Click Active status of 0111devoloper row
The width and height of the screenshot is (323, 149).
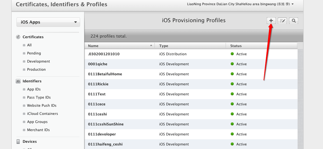click(x=241, y=134)
